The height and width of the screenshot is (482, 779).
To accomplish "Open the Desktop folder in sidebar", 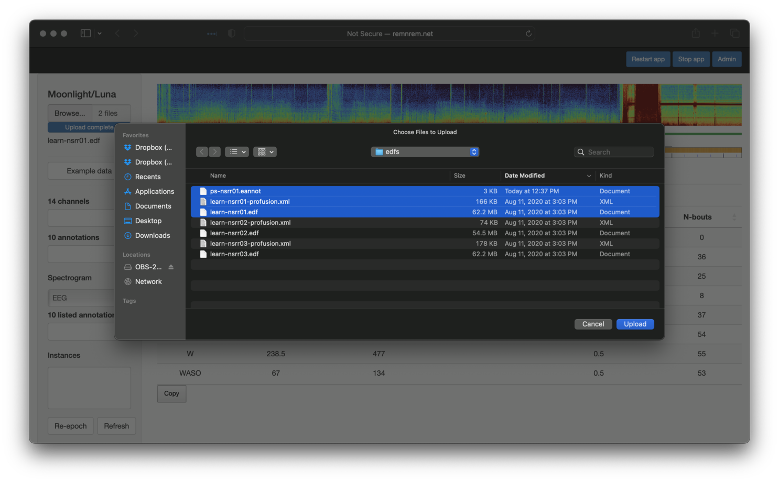I will 148,221.
